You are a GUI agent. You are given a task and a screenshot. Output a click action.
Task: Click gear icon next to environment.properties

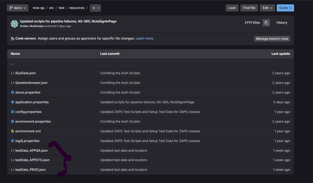pyautogui.click(x=13, y=122)
